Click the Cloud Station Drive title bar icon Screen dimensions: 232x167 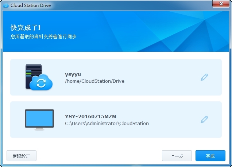point(6,5)
